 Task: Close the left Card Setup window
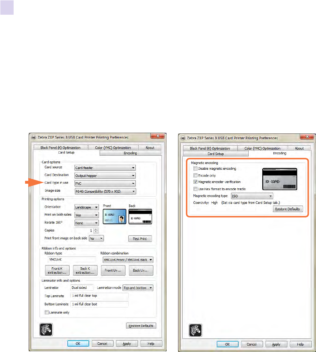click(158, 136)
